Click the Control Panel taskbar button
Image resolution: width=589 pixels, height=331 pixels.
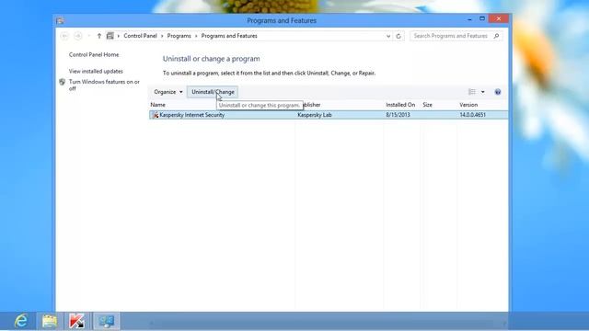click(107, 321)
